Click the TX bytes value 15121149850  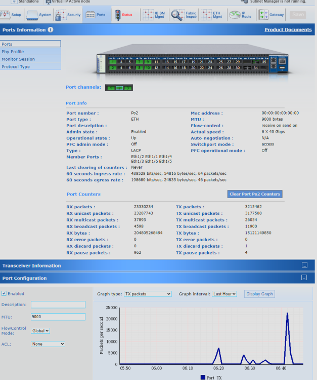(x=258, y=233)
